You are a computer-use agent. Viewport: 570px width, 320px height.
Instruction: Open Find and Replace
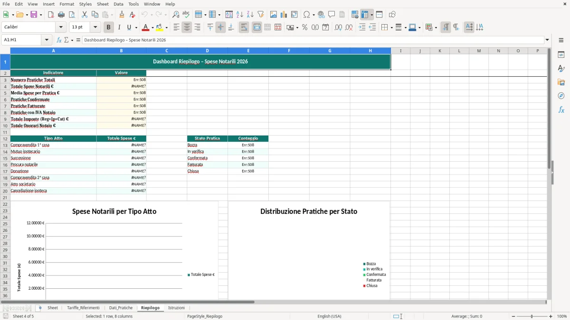pyautogui.click(x=176, y=15)
